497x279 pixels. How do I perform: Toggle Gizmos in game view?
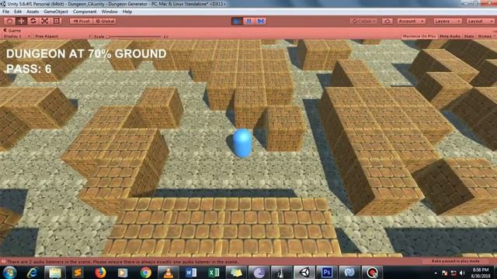coord(485,36)
